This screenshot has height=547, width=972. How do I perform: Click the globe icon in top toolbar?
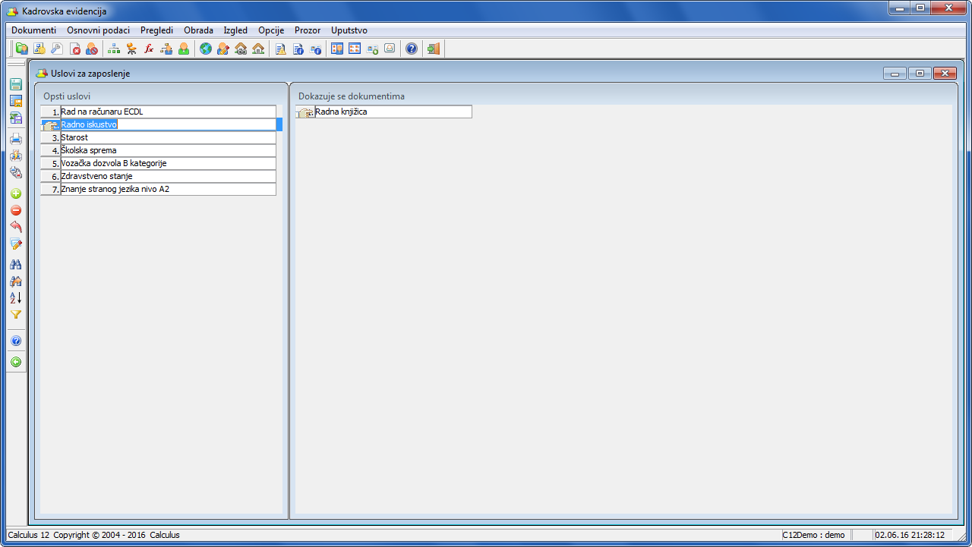206,49
